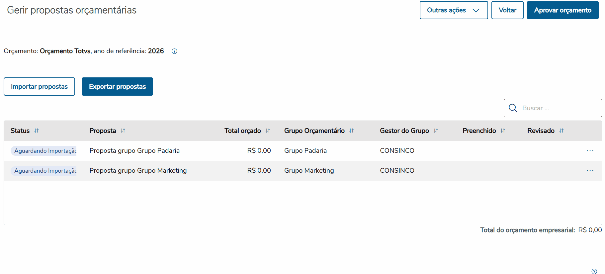Click Exportar propostas button
The width and height of the screenshot is (605, 274).
pos(117,87)
